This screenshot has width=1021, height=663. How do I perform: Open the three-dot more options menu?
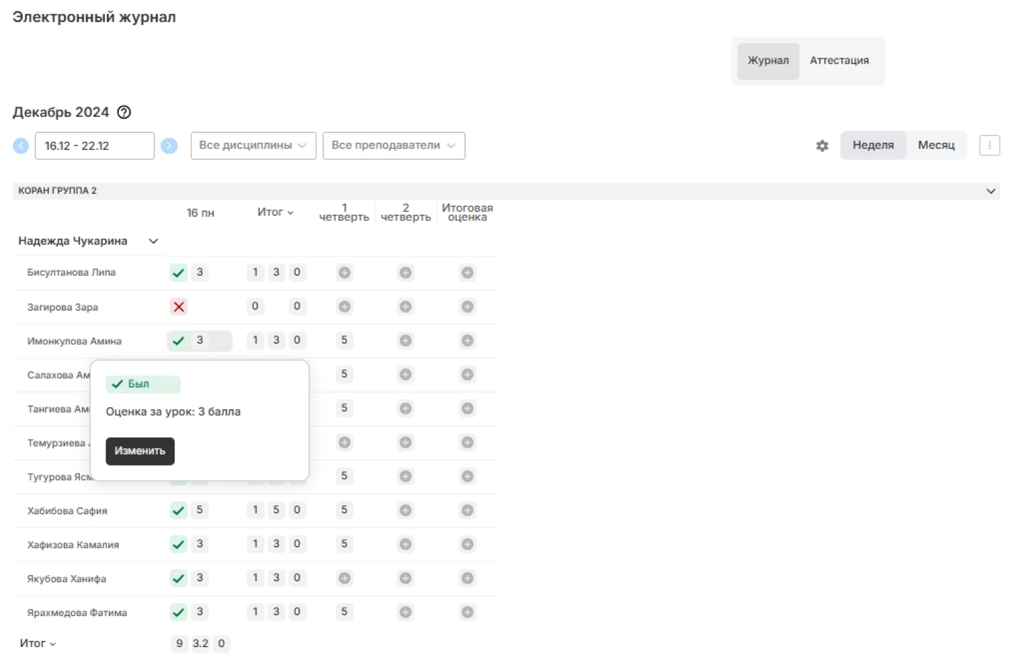tap(989, 146)
